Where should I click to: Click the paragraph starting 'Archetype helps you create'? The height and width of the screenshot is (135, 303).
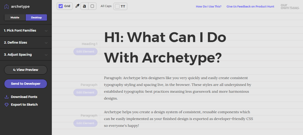click(178, 119)
